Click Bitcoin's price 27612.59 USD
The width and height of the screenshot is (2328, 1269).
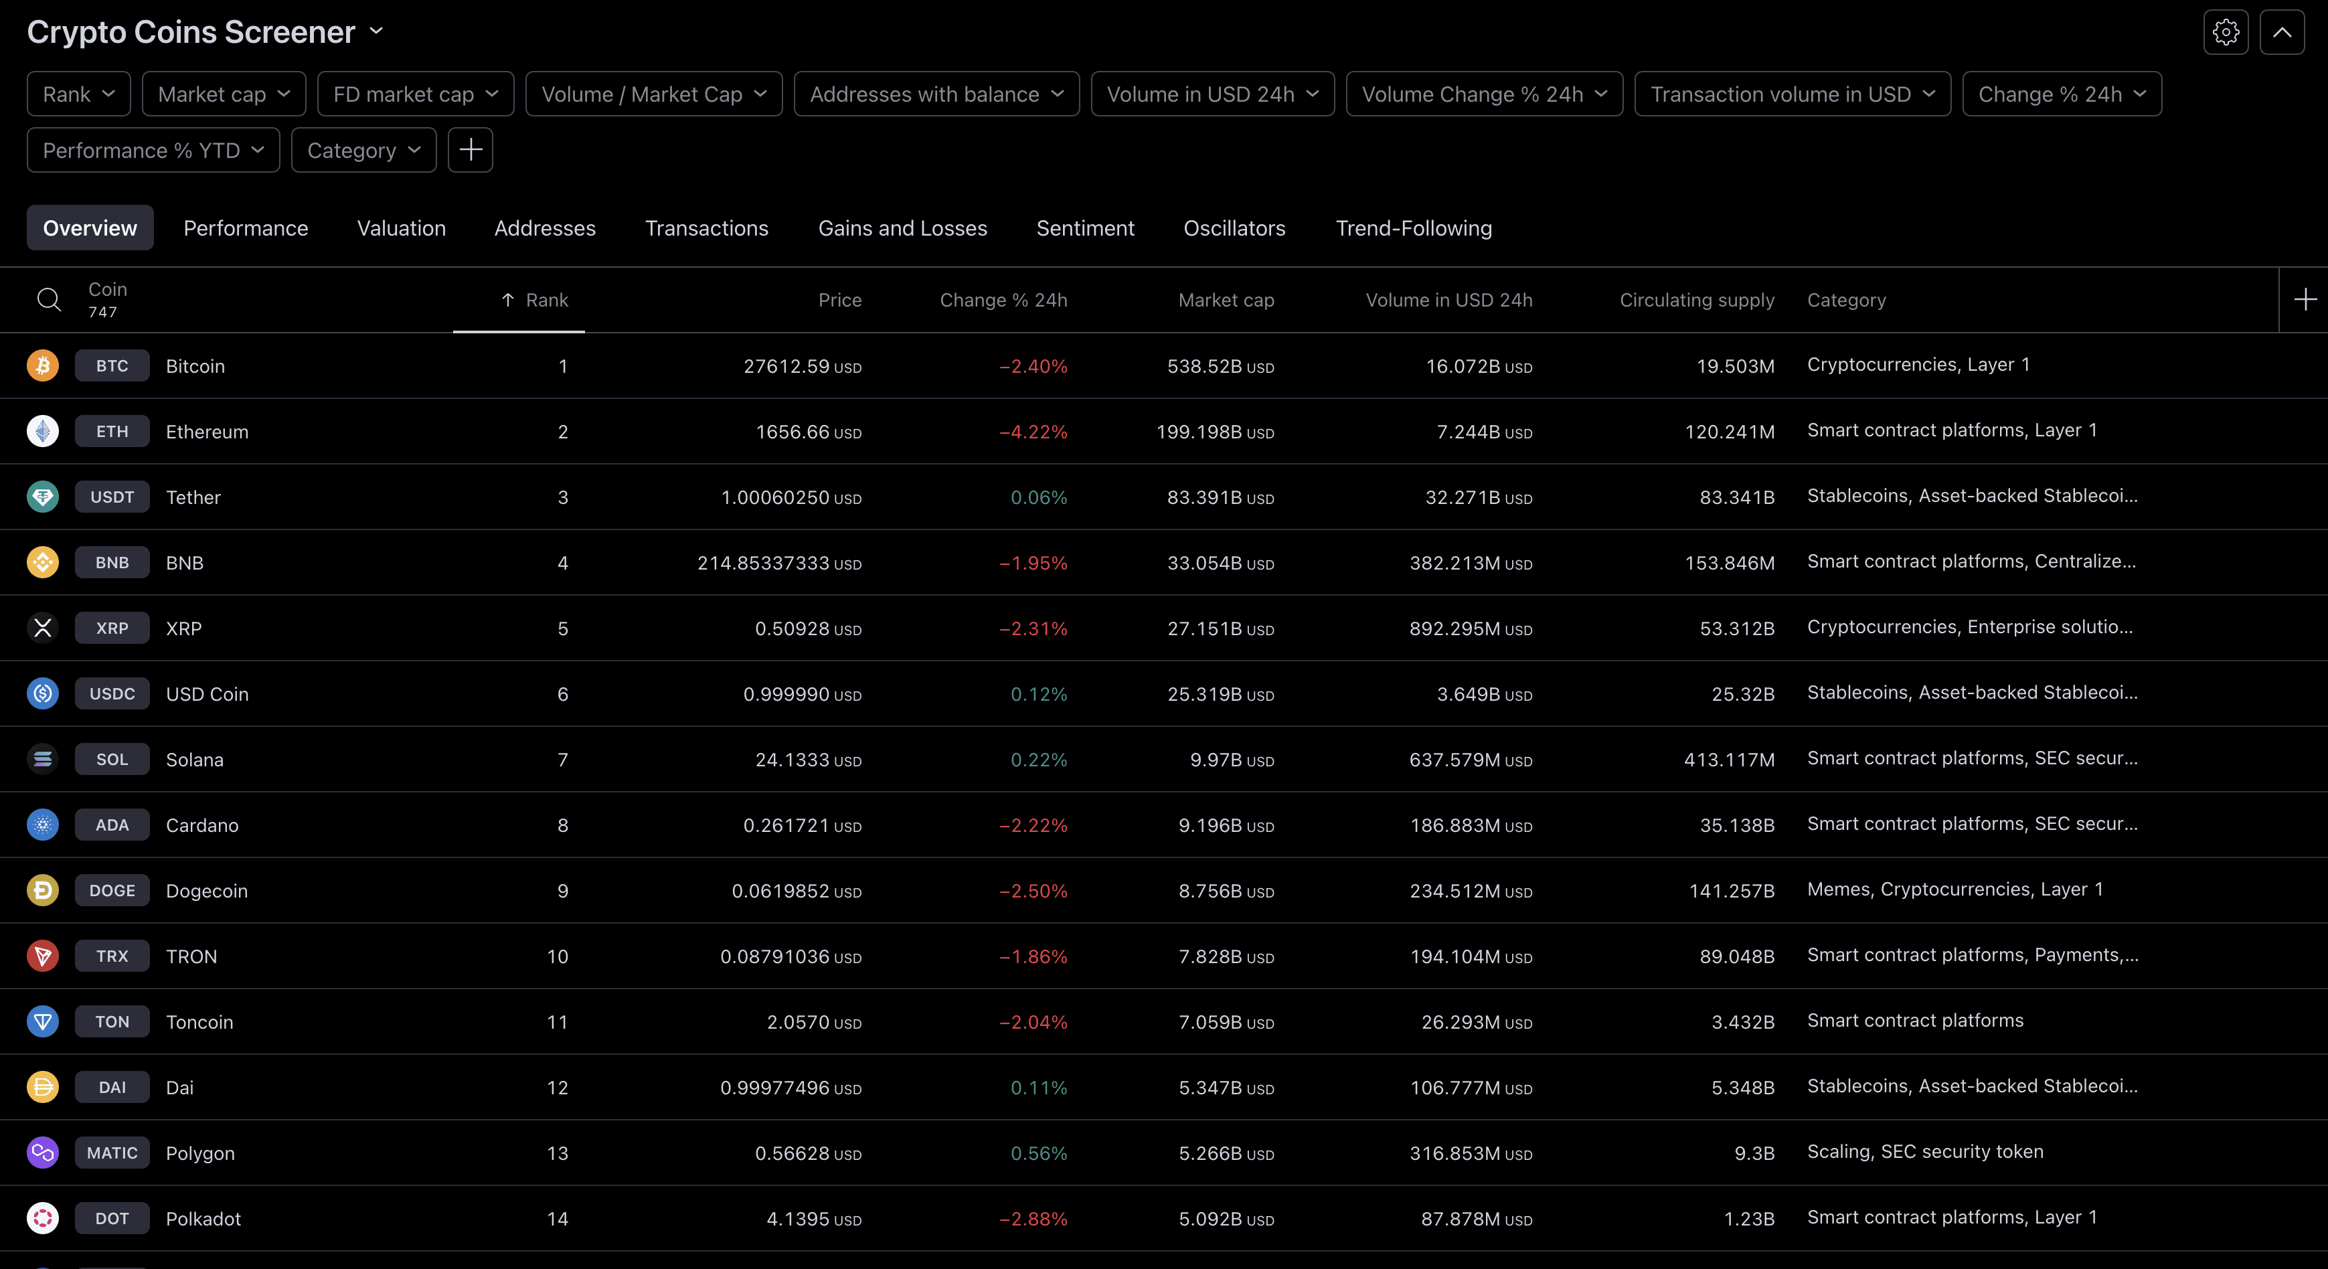pos(803,366)
